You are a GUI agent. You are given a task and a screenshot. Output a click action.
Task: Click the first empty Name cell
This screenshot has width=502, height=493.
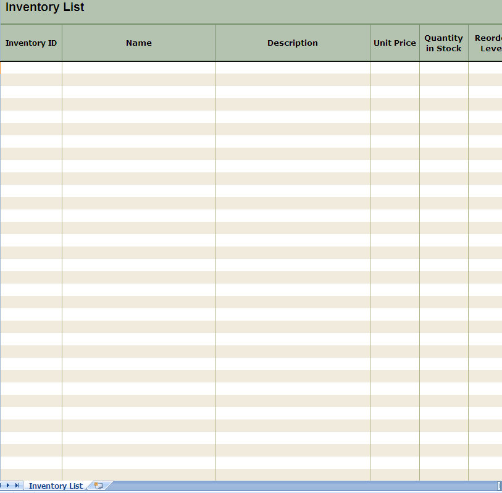pyautogui.click(x=138, y=66)
